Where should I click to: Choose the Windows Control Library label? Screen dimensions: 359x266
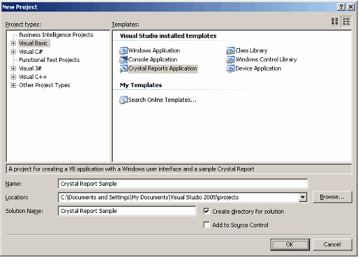[267, 60]
